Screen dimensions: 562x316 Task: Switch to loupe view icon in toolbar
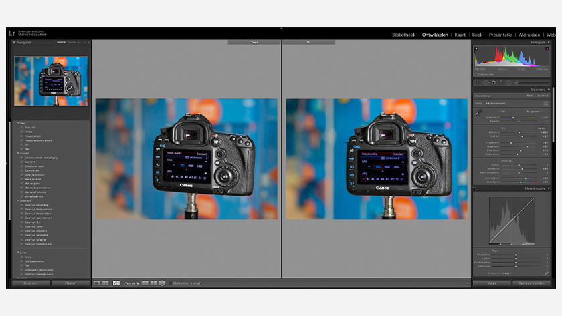pyautogui.click(x=97, y=283)
